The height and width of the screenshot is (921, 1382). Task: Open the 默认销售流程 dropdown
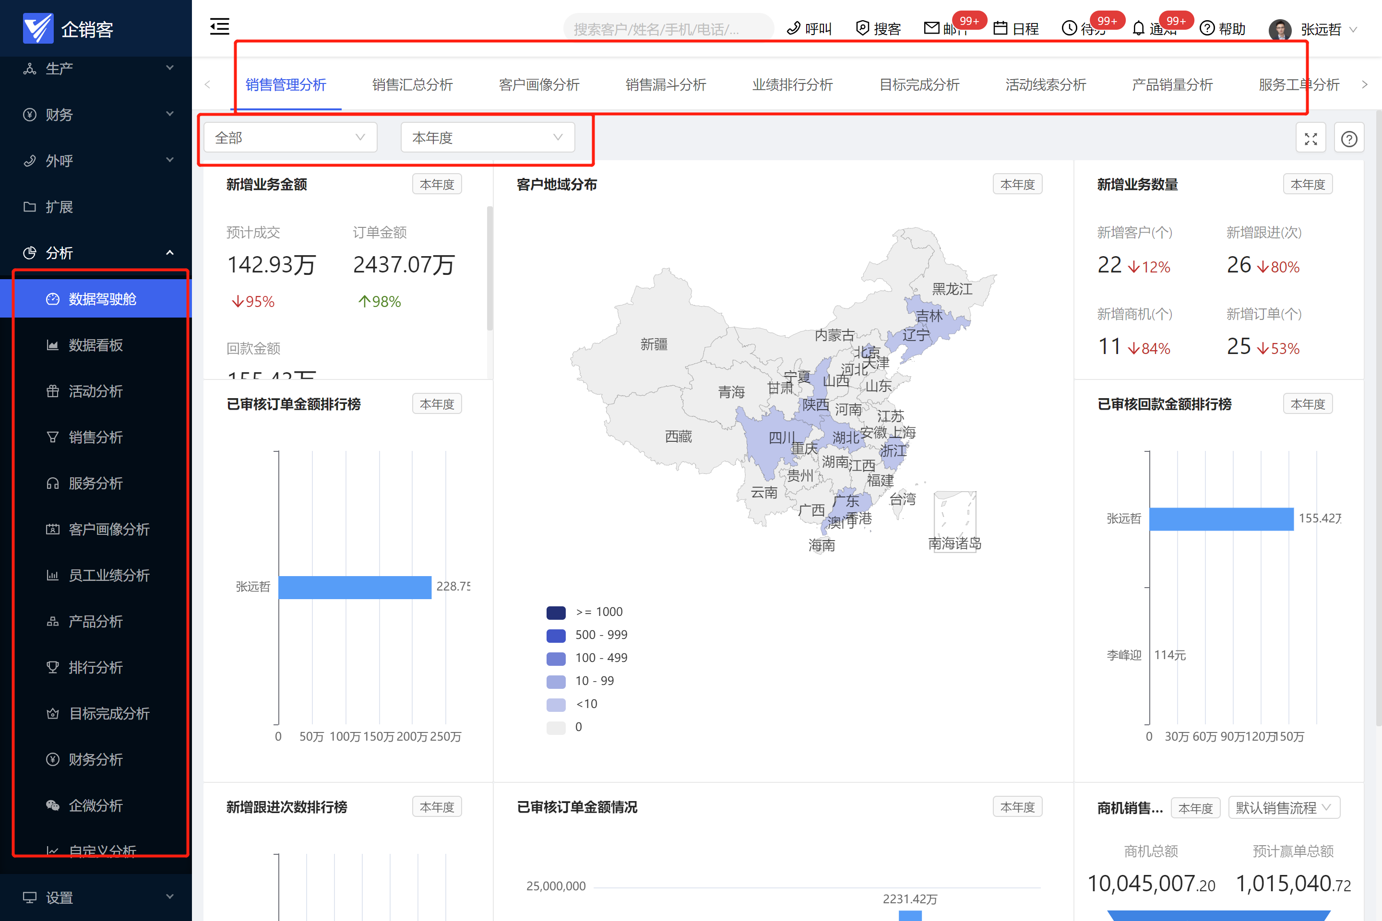(1283, 808)
